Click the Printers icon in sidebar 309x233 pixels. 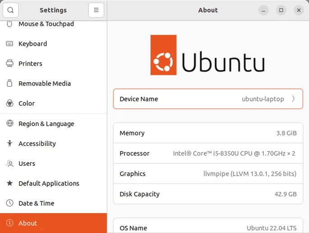(9, 64)
